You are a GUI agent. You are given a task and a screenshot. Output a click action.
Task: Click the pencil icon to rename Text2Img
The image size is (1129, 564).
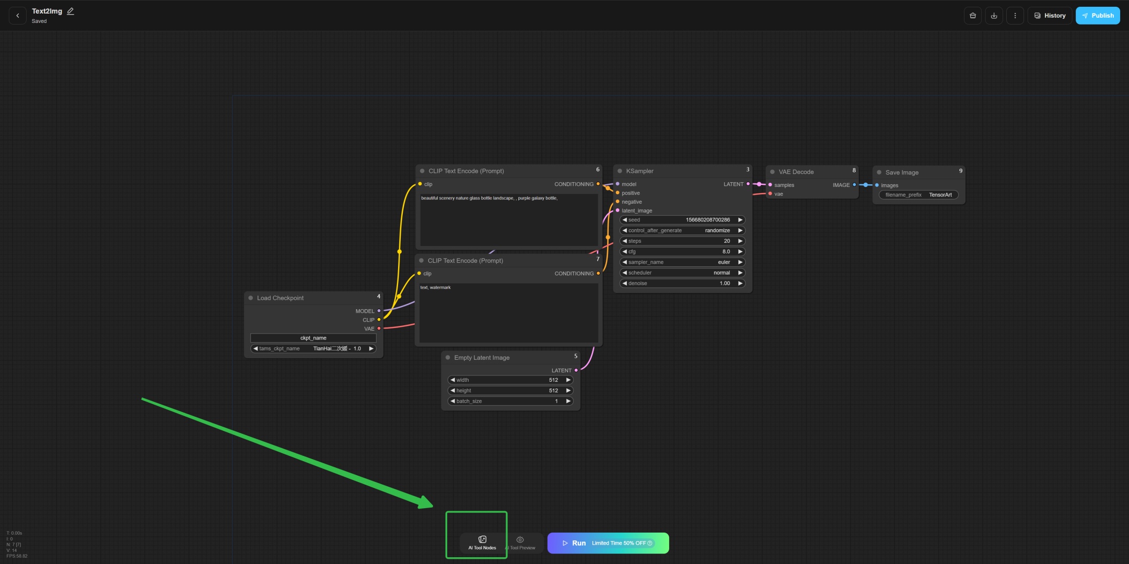(71, 11)
